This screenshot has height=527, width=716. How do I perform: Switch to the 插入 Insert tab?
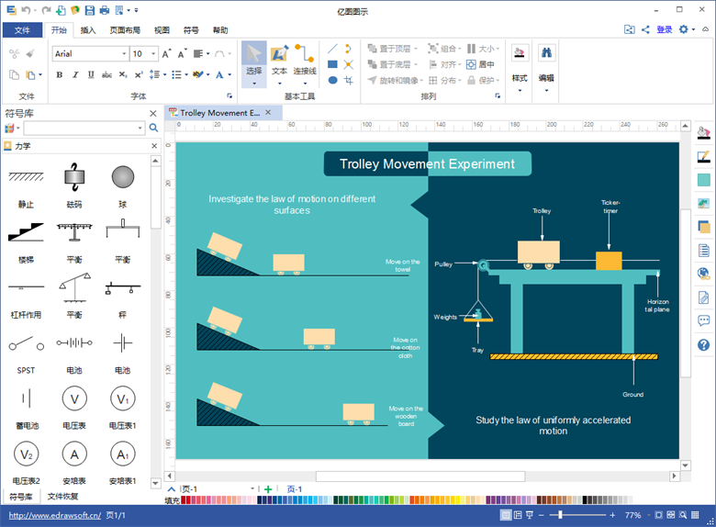(x=88, y=30)
